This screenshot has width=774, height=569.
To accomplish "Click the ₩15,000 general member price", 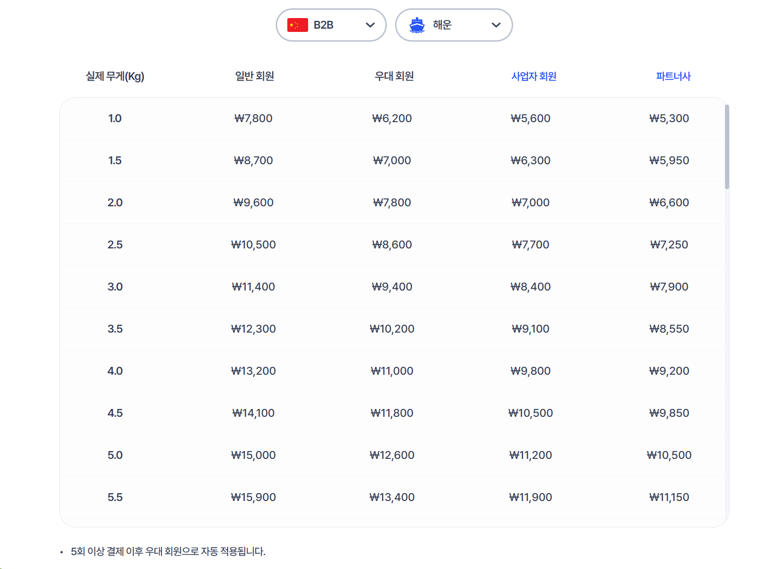I will coord(253,455).
